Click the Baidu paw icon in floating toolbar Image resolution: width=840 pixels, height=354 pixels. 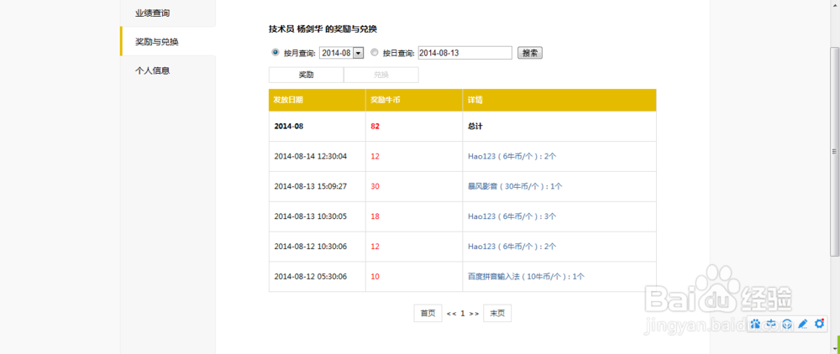pyautogui.click(x=756, y=324)
